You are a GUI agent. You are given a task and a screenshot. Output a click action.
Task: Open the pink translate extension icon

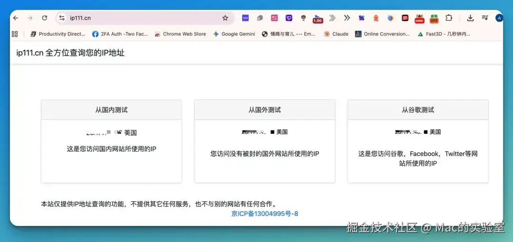(x=275, y=18)
